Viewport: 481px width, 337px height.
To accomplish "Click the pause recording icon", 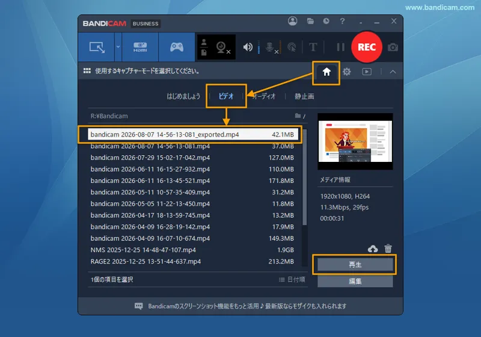I will pos(340,48).
